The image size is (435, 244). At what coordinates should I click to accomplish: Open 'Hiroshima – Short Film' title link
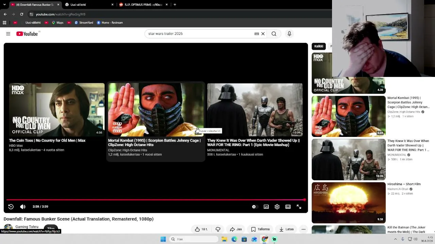404,184
